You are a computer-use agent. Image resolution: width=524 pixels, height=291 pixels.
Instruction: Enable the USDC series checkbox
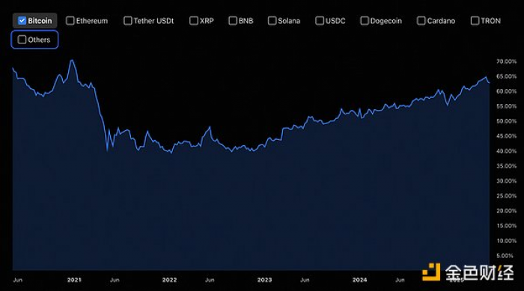click(320, 21)
